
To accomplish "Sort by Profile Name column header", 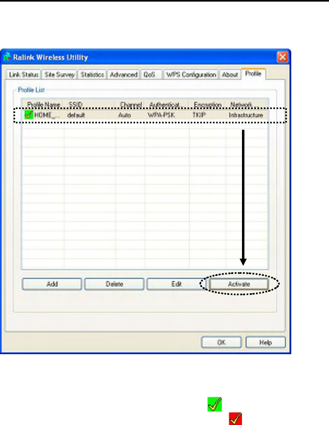I will tap(43, 104).
